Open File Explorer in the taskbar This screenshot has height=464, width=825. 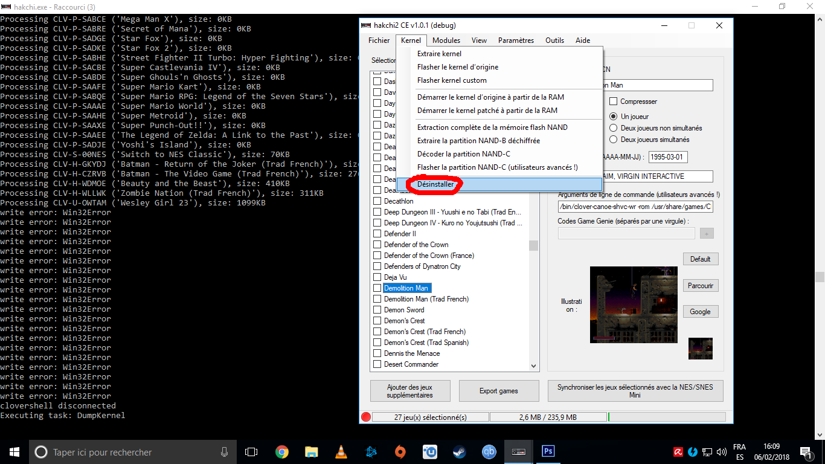311,452
